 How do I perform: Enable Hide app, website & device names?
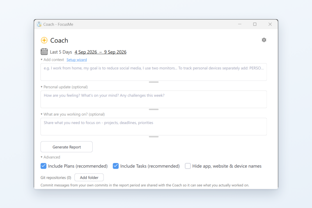pyautogui.click(x=188, y=166)
